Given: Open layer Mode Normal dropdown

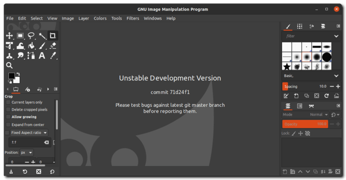Looking at the screenshot, I should coord(305,115).
